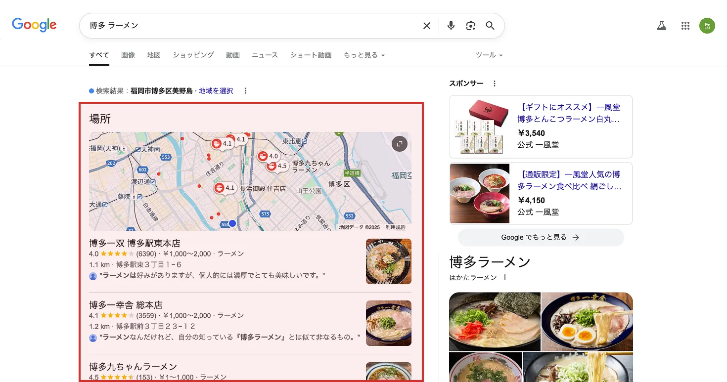Switch to the 画像 tab

point(128,55)
